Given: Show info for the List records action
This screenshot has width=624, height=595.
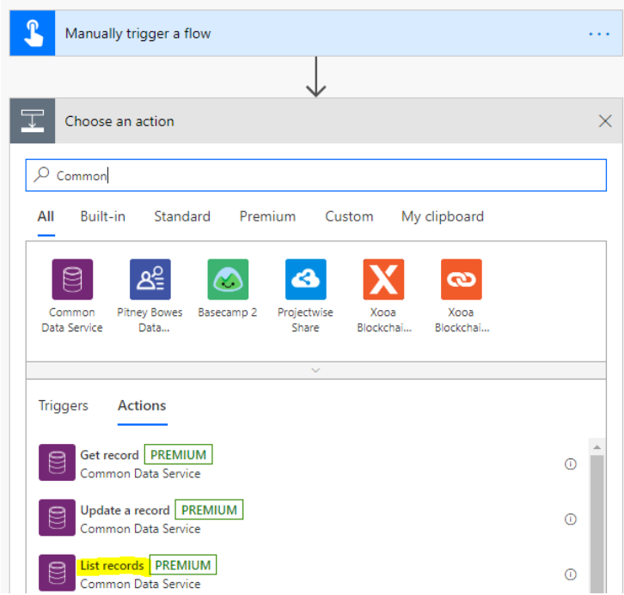Looking at the screenshot, I should coord(570,574).
